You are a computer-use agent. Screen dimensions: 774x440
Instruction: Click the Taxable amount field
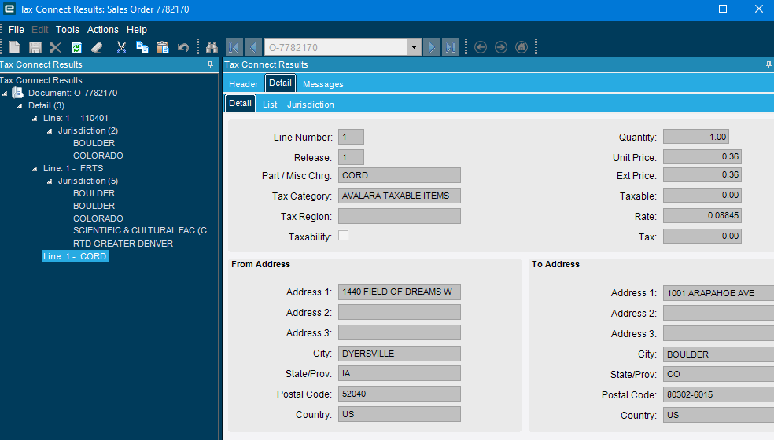coord(702,196)
